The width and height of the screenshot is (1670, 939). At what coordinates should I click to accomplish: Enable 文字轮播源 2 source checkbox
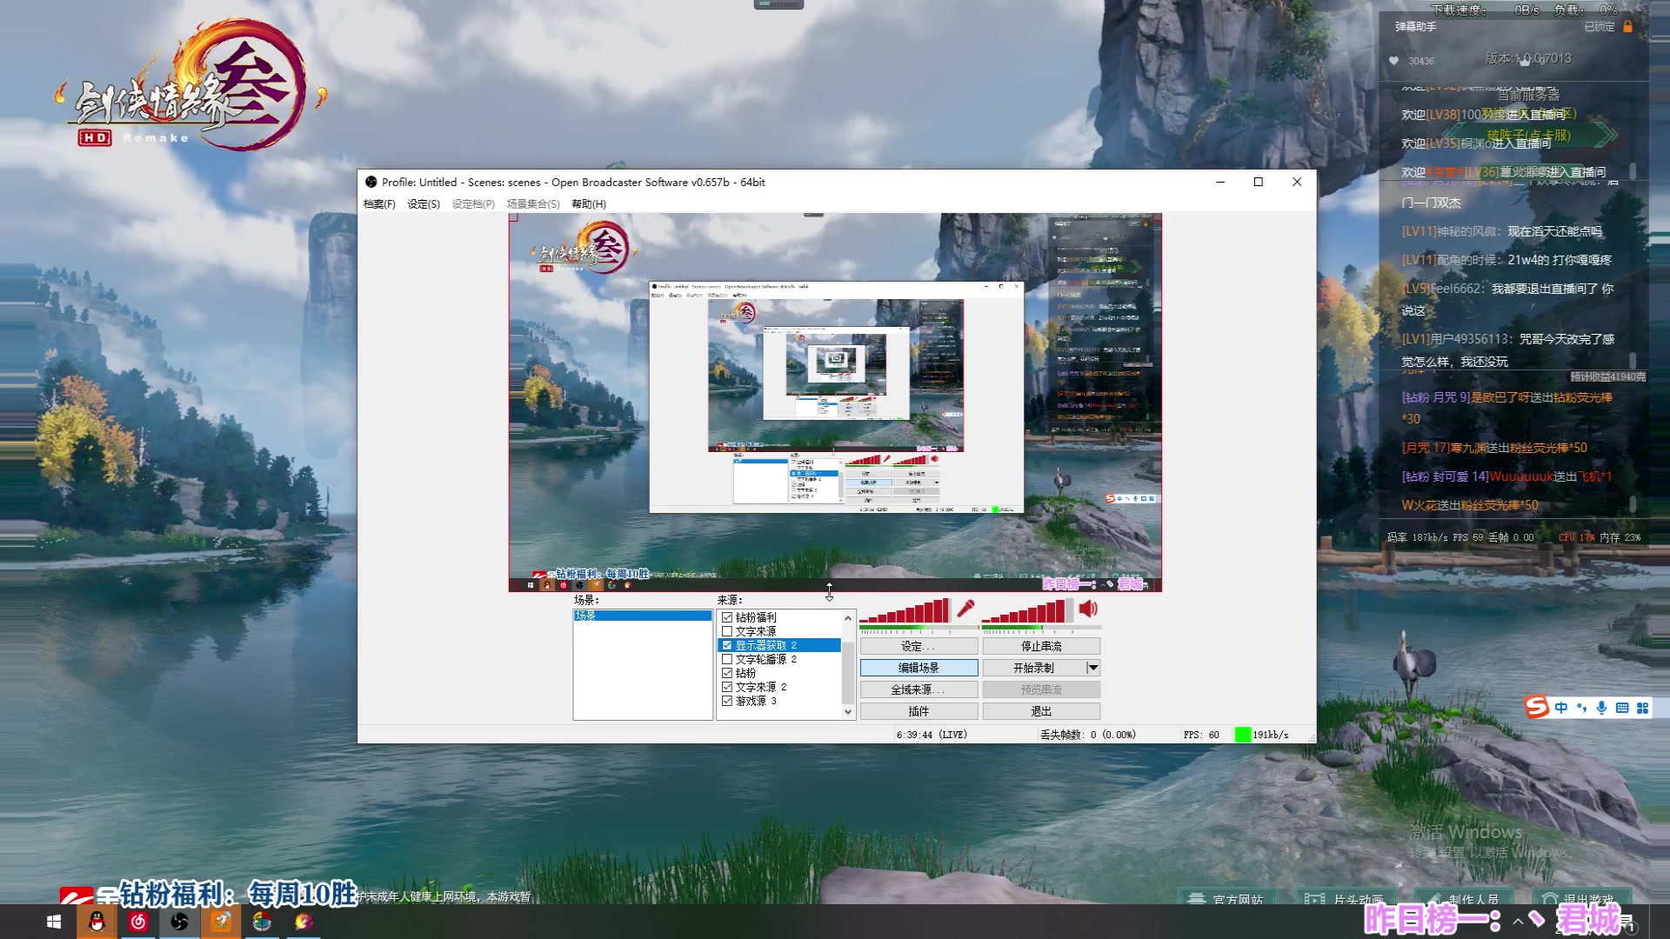tap(727, 659)
